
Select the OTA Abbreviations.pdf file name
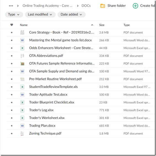point(46,56)
